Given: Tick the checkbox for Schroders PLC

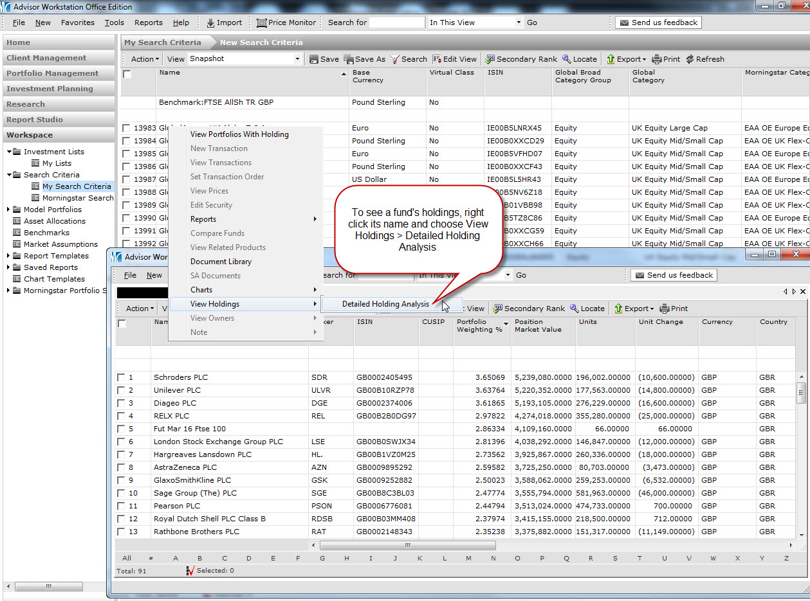Looking at the screenshot, I should click(121, 378).
